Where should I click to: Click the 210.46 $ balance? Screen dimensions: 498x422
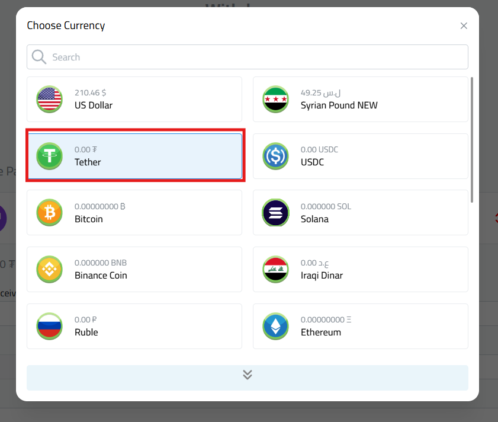point(90,92)
